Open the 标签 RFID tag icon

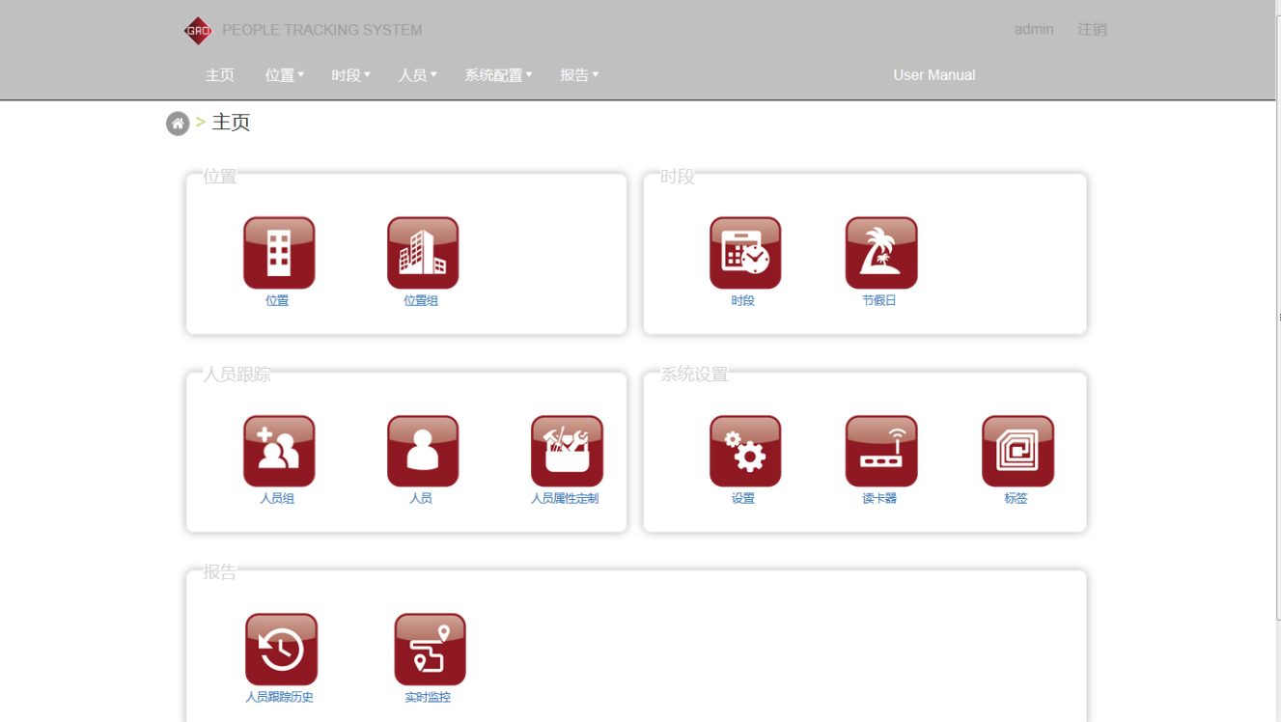coord(1017,451)
